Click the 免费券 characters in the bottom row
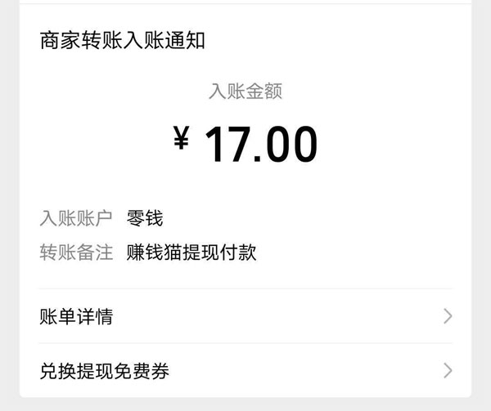Screen dimensions: 491x411 [142, 371]
